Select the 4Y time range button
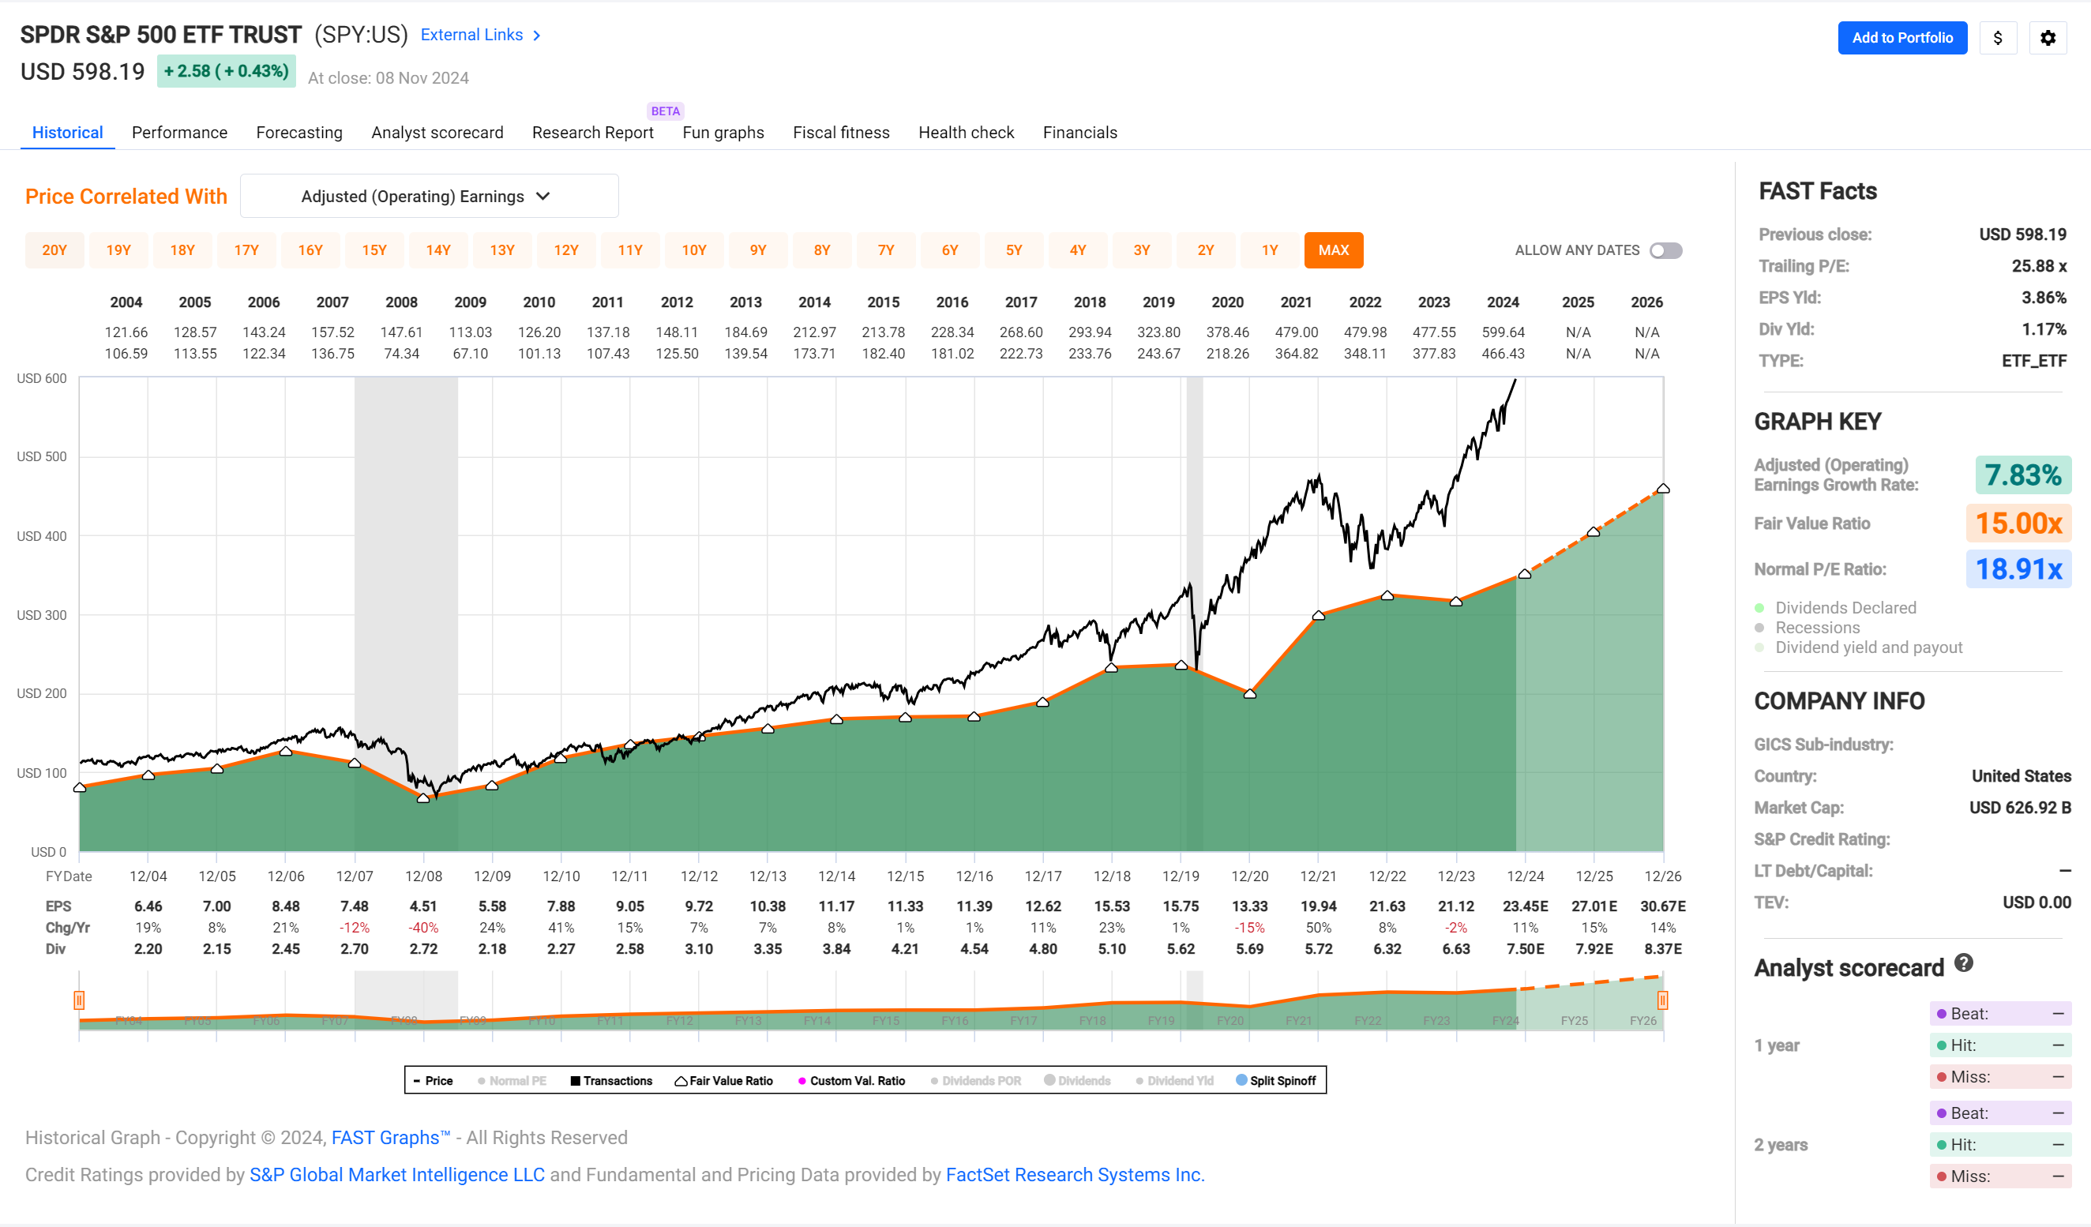This screenshot has width=2091, height=1227. 1077,250
